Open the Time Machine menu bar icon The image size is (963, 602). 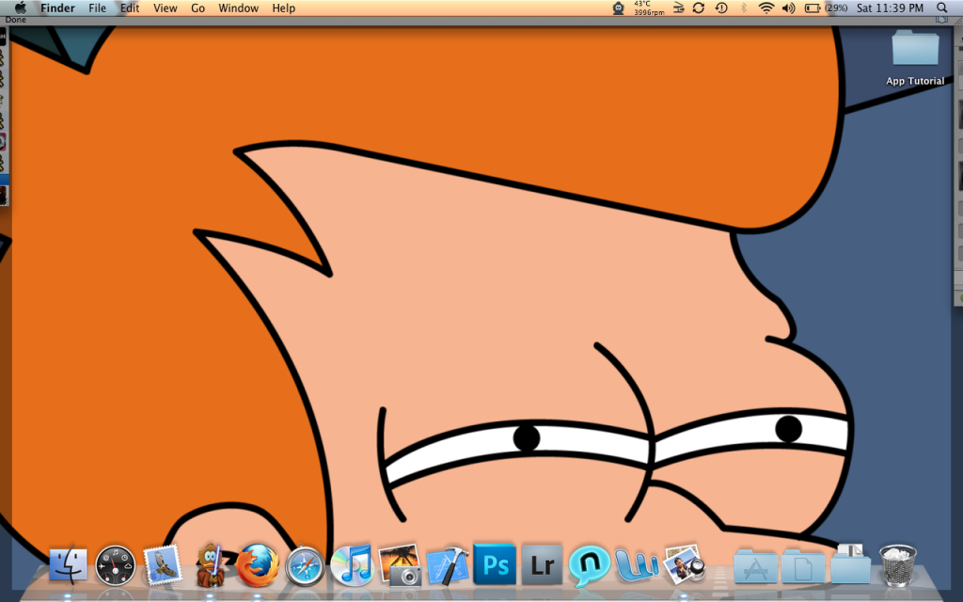point(721,8)
